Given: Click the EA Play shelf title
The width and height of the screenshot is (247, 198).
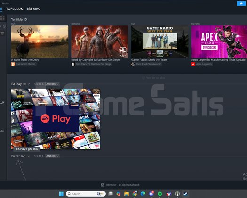Looking at the screenshot, I should (x=16, y=84).
